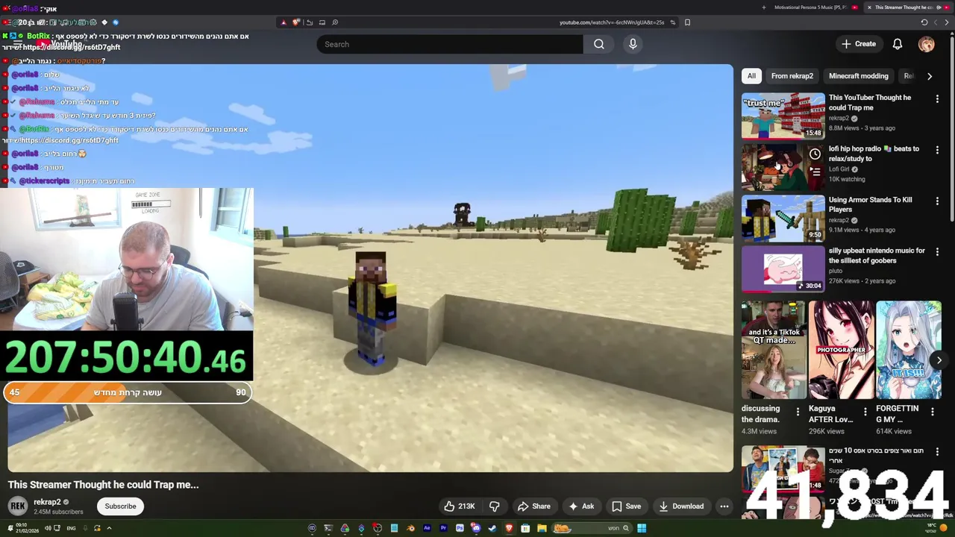
Task: Show more chips with right chevron
Action: pyautogui.click(x=929, y=76)
